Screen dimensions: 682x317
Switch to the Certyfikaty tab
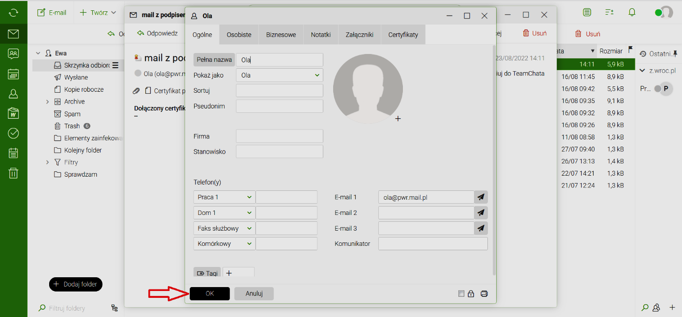point(403,35)
